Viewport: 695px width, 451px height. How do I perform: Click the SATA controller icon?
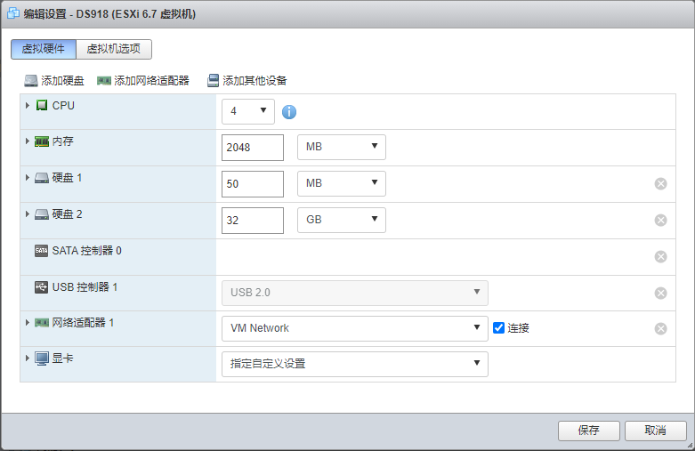41,251
